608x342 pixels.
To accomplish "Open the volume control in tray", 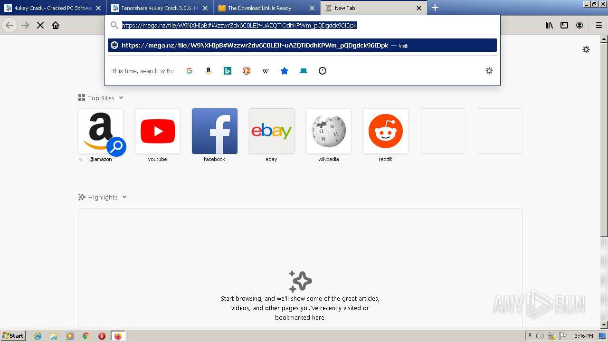I will click(x=540, y=336).
